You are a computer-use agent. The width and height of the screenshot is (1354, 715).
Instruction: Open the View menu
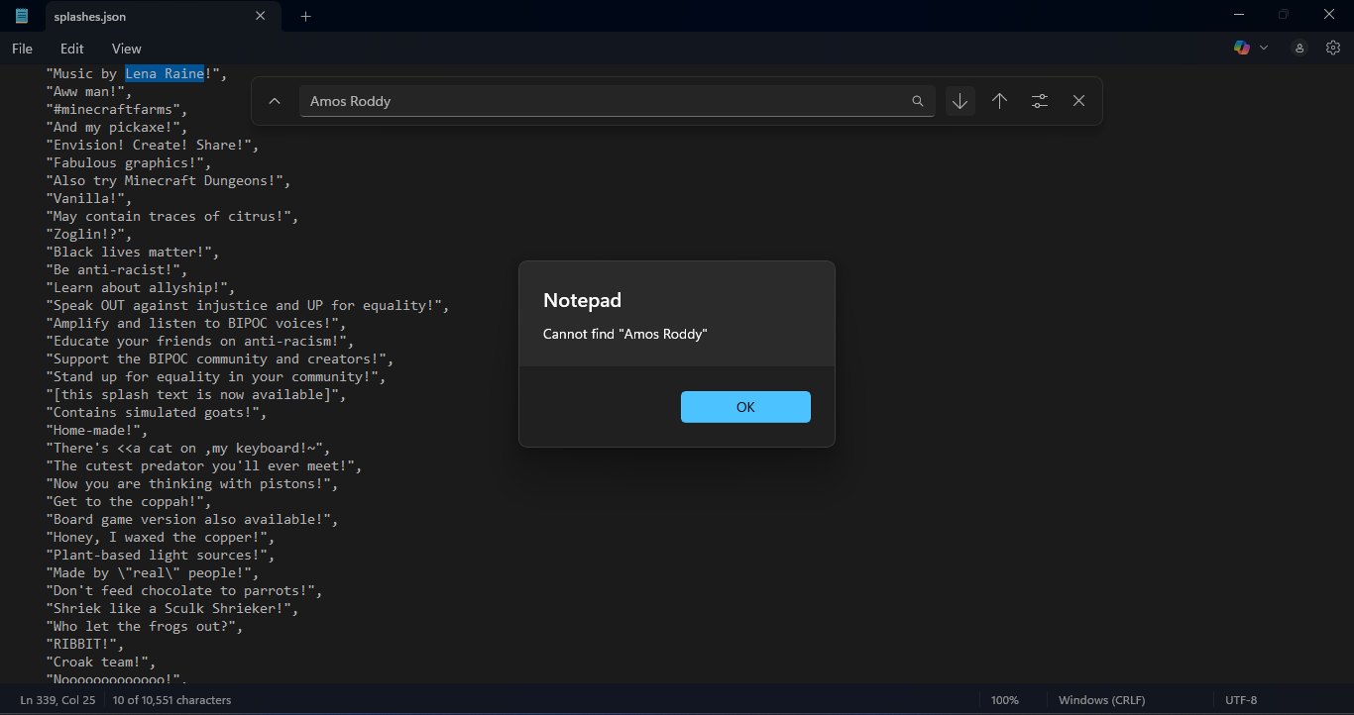click(x=126, y=49)
